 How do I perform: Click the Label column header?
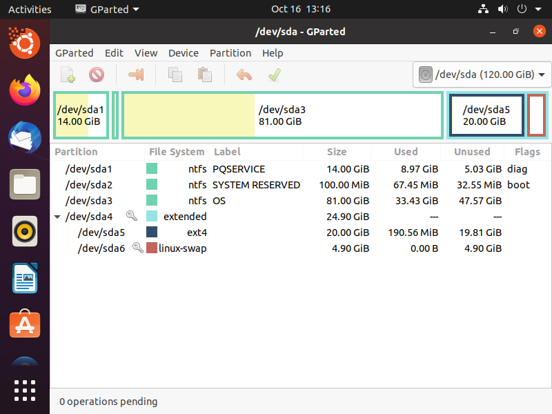coord(256,152)
